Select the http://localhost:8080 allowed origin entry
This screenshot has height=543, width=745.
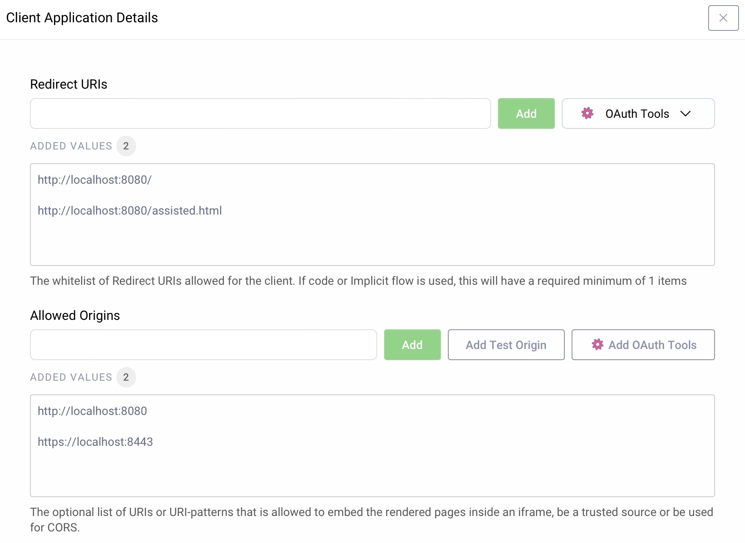(92, 411)
